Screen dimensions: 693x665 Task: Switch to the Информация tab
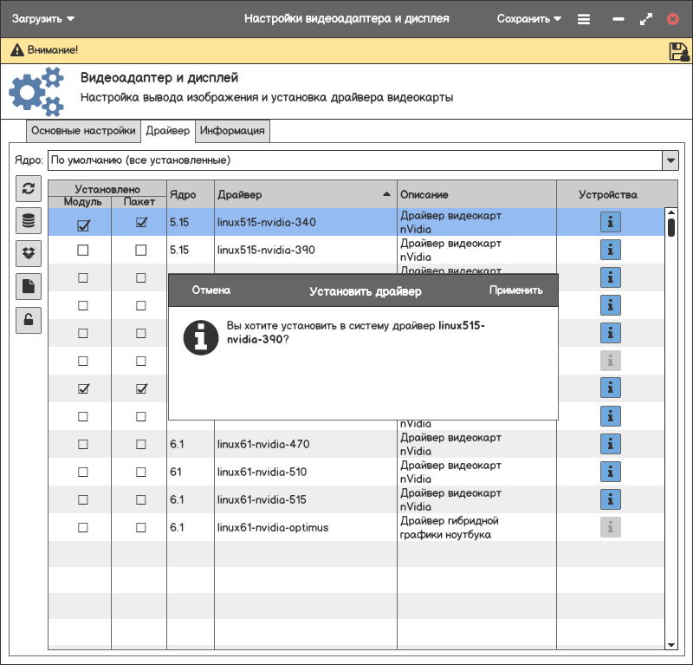[x=232, y=131]
